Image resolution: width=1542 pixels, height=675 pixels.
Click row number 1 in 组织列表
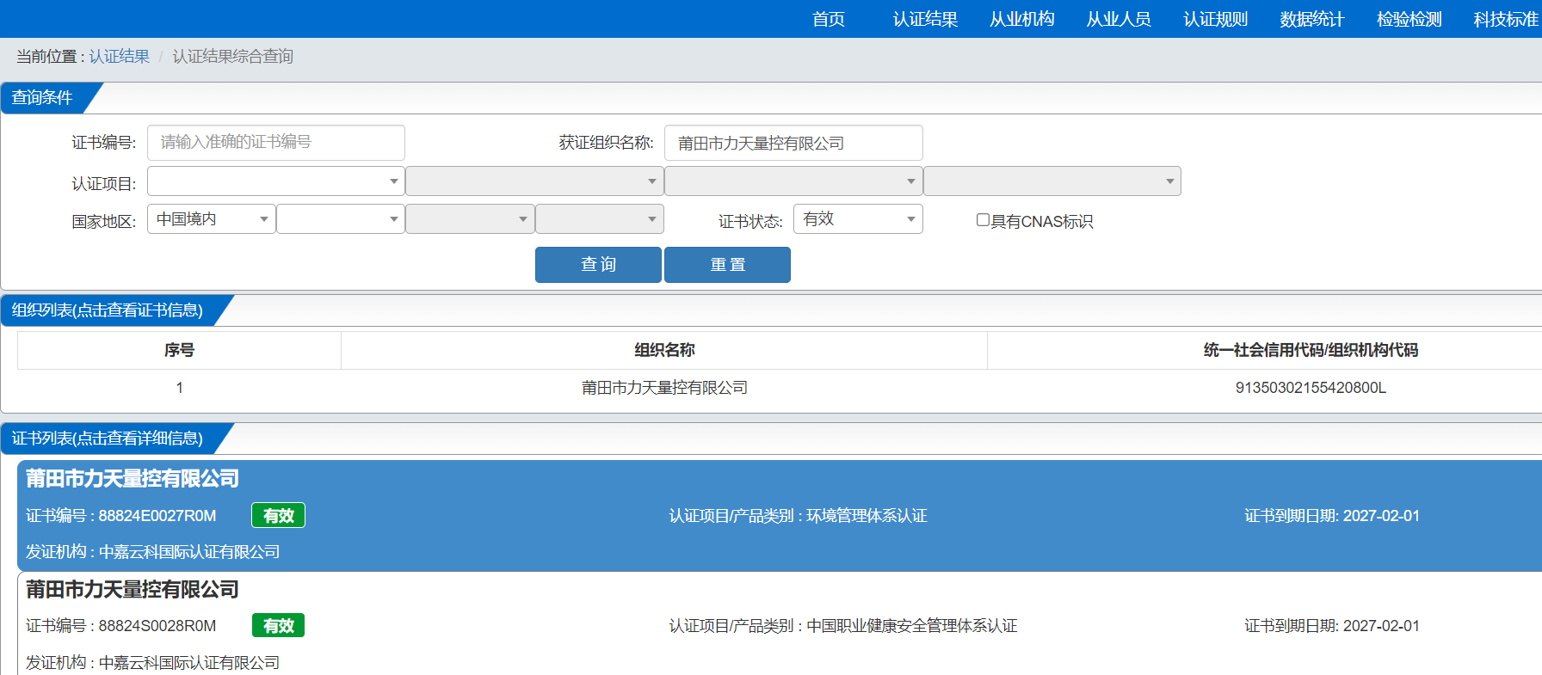point(179,388)
